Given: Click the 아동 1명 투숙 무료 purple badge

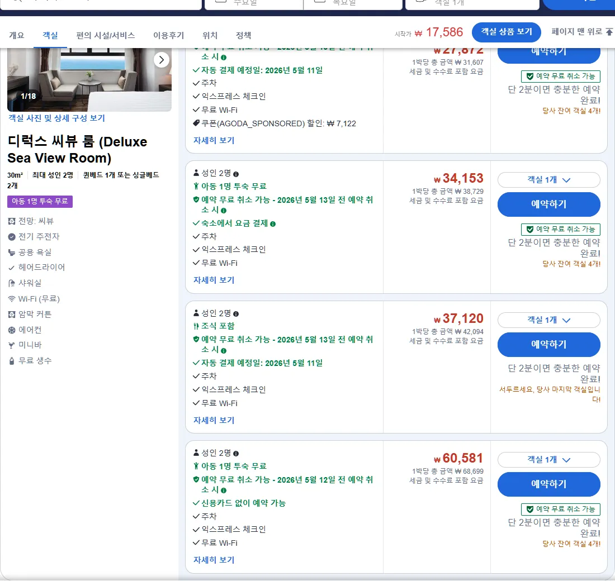Looking at the screenshot, I should tap(40, 201).
